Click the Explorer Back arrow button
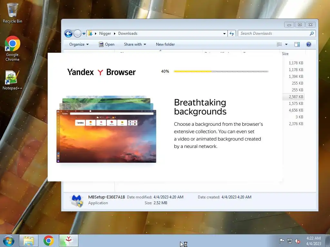The width and height of the screenshot is (330, 247). (68, 33)
